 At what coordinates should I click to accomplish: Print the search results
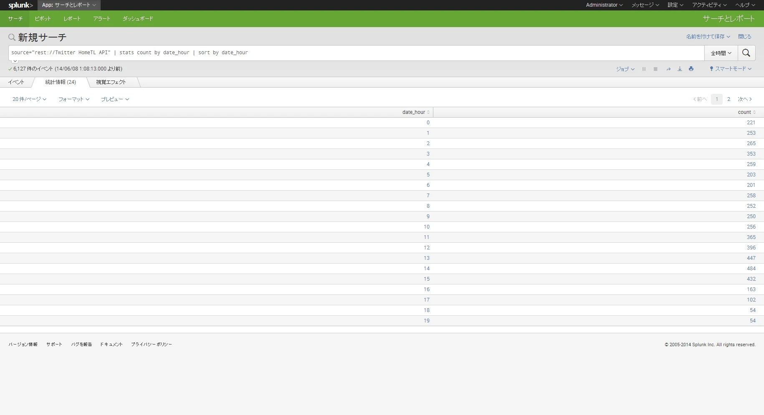pos(691,69)
